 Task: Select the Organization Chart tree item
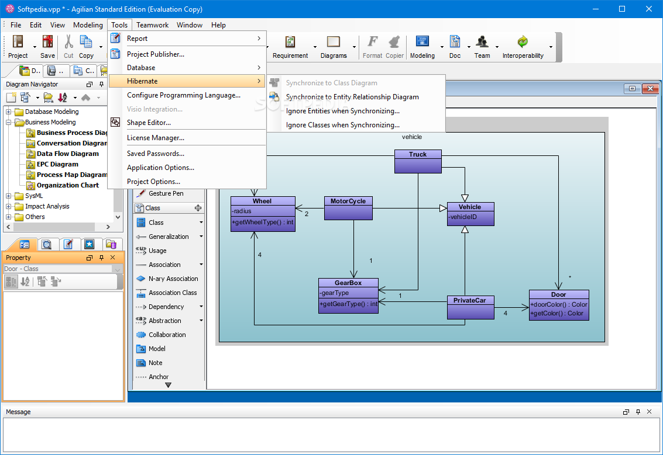(x=68, y=185)
